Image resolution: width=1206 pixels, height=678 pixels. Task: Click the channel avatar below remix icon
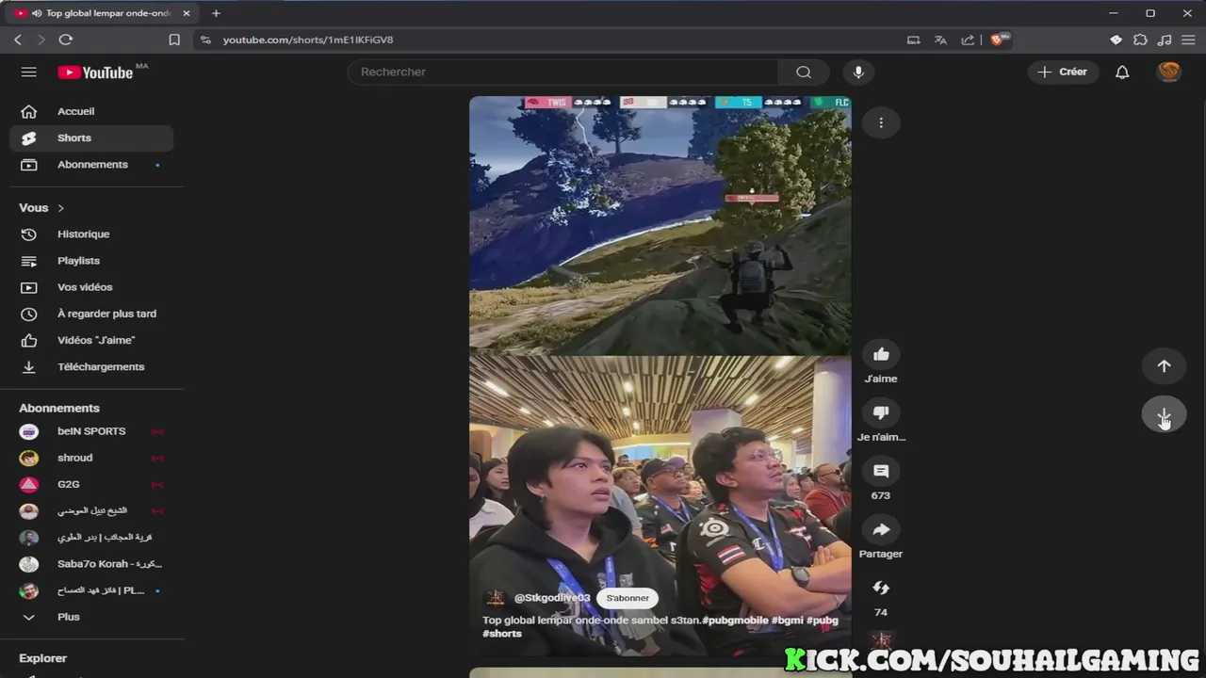tap(881, 640)
